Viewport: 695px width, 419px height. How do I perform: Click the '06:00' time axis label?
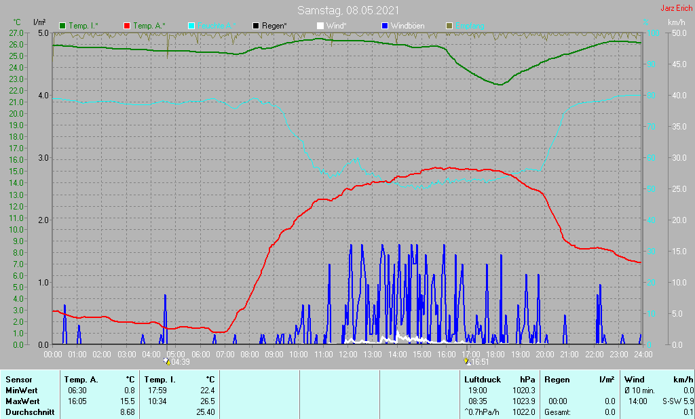click(x=200, y=355)
